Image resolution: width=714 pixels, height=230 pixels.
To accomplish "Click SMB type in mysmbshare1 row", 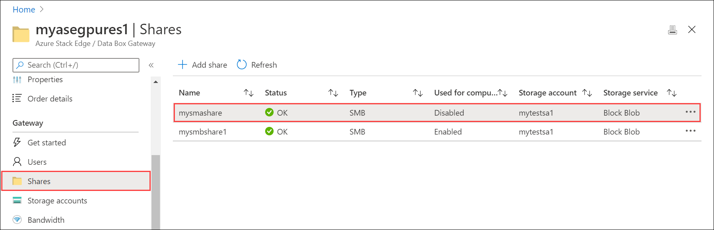I will [x=357, y=132].
